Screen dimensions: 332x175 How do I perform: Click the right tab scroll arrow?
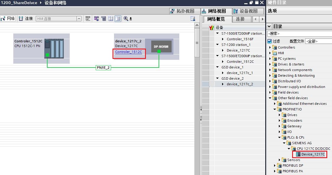coord(262,19)
